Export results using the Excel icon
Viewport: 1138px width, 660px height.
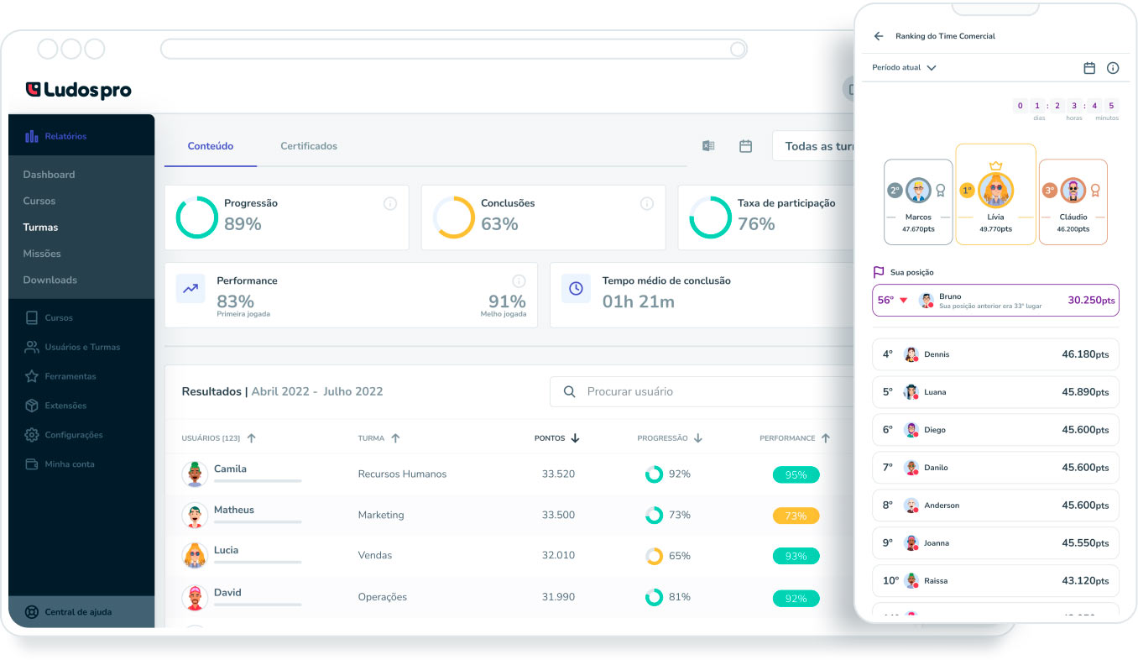(x=708, y=145)
